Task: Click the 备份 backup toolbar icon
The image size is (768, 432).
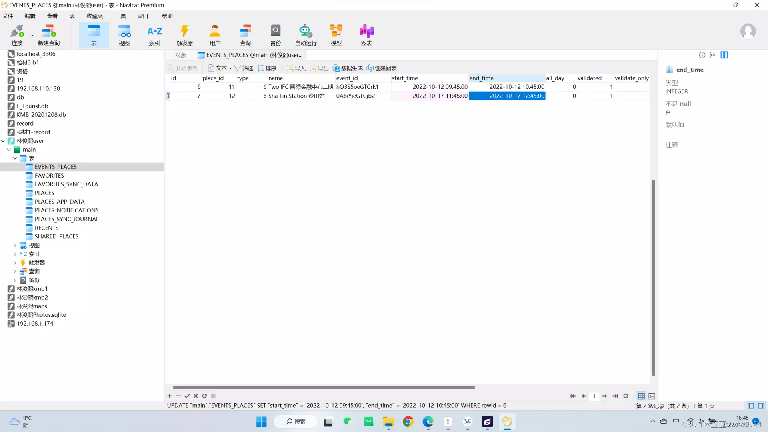Action: pyautogui.click(x=275, y=35)
